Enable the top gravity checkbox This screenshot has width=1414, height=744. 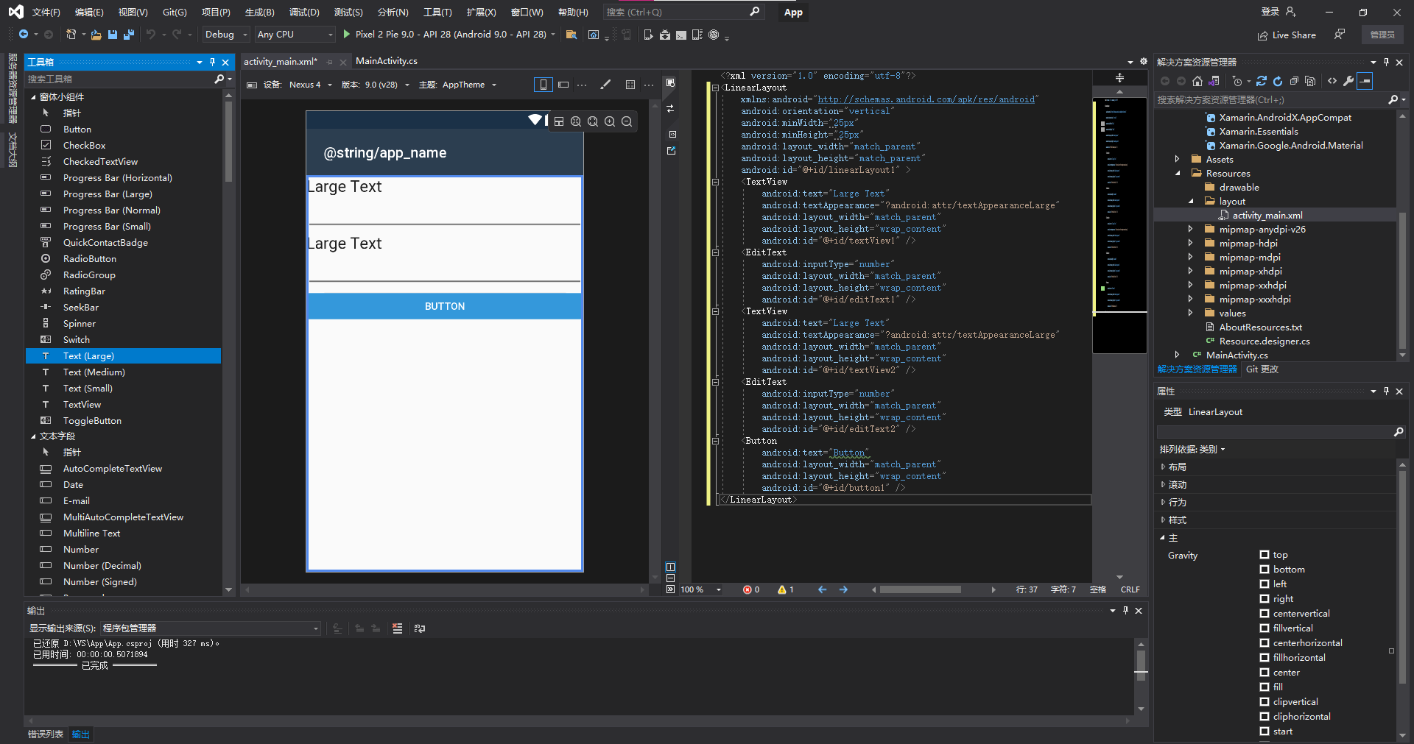tap(1264, 554)
